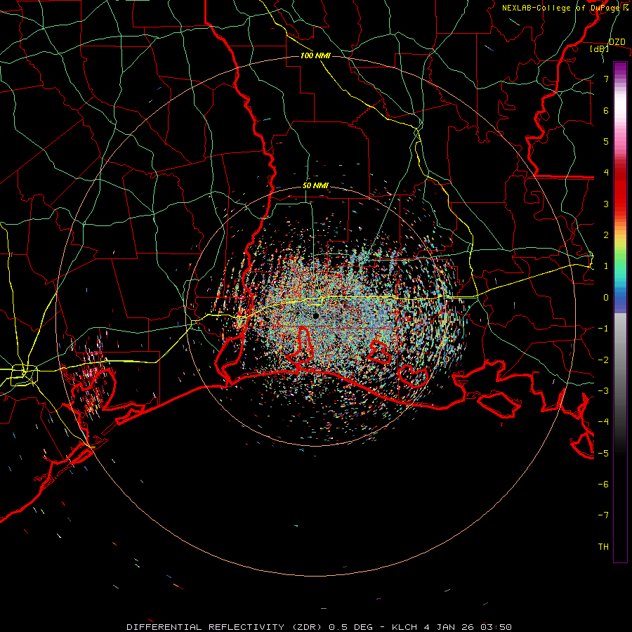Click the ZDR color scale bar
Image resolution: width=632 pixels, height=632 pixels.
620,312
